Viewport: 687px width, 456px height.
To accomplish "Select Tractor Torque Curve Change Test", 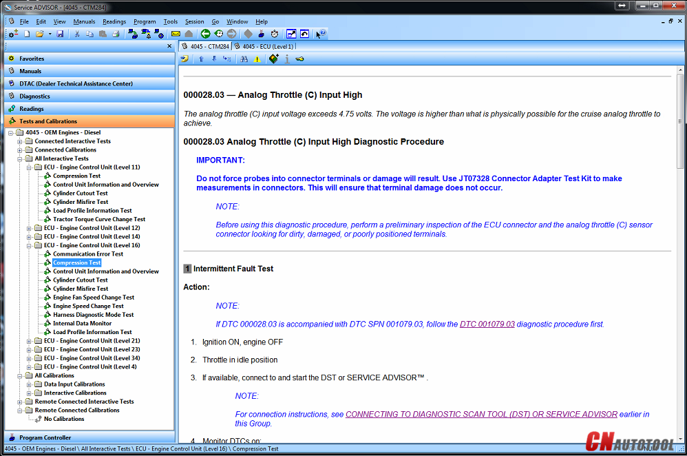I will pos(99,219).
